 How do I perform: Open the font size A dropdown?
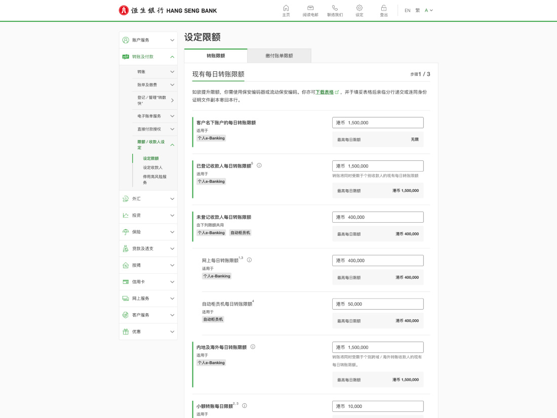429,10
